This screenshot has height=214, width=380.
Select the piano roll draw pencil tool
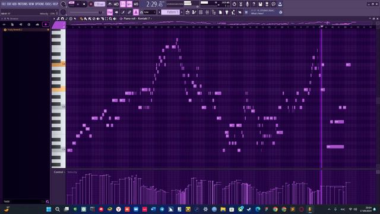point(81,18)
